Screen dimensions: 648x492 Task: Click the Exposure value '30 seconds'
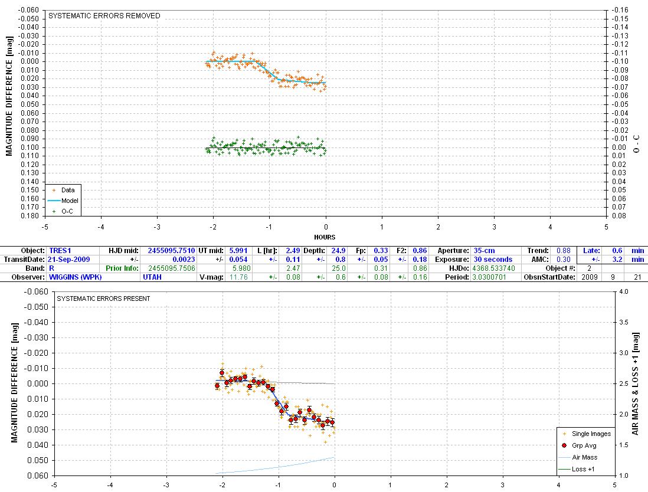click(x=493, y=260)
